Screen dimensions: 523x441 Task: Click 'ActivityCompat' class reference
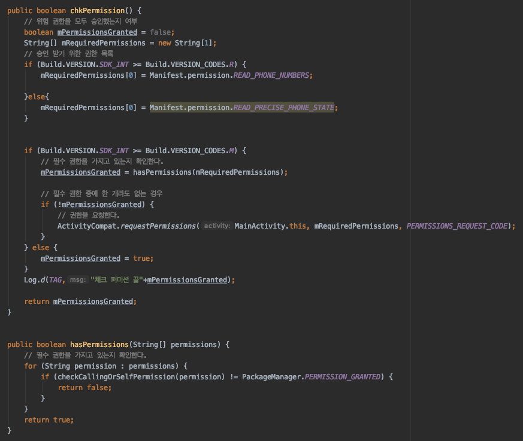pos(87,226)
